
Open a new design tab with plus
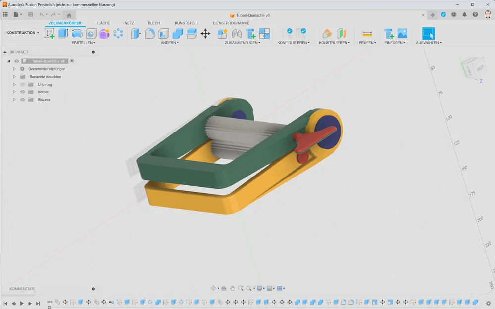[x=433, y=15]
